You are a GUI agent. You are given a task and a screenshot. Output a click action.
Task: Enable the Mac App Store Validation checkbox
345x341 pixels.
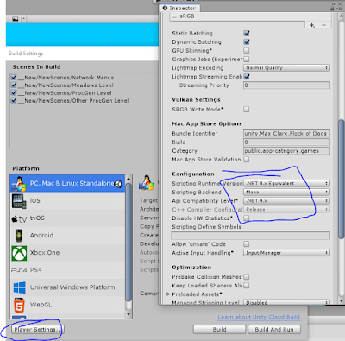[x=247, y=160]
